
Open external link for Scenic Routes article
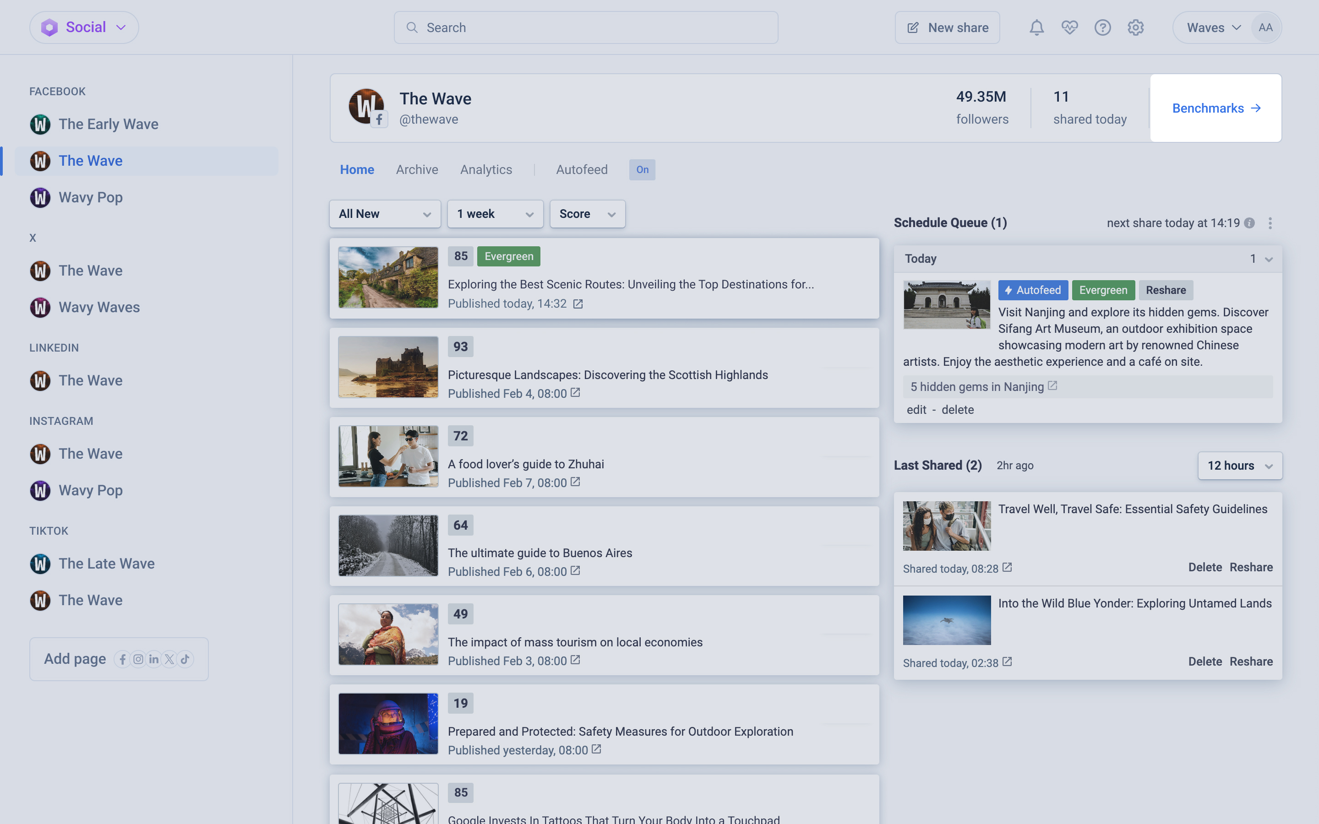[x=578, y=304]
